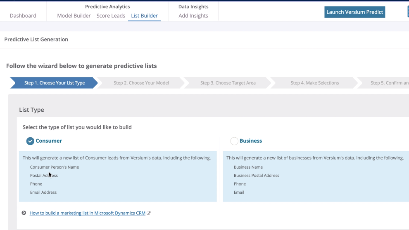Open the marketing list Microsoft Dynamics CRM link

pos(88,213)
